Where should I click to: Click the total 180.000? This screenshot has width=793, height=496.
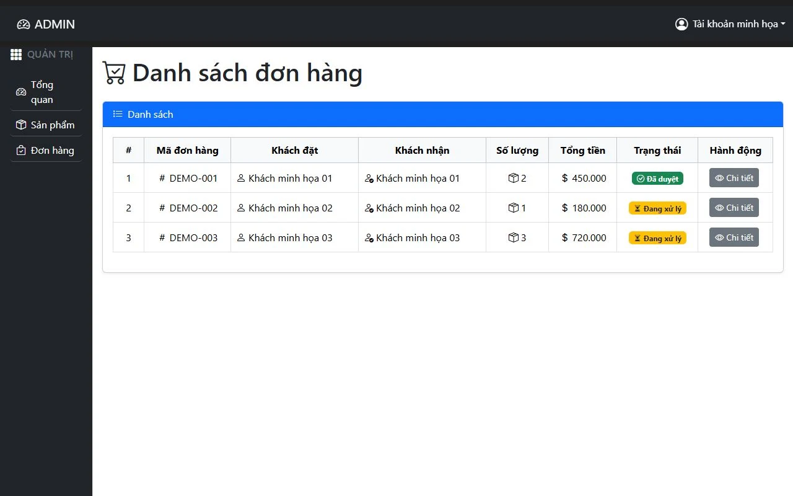(589, 208)
